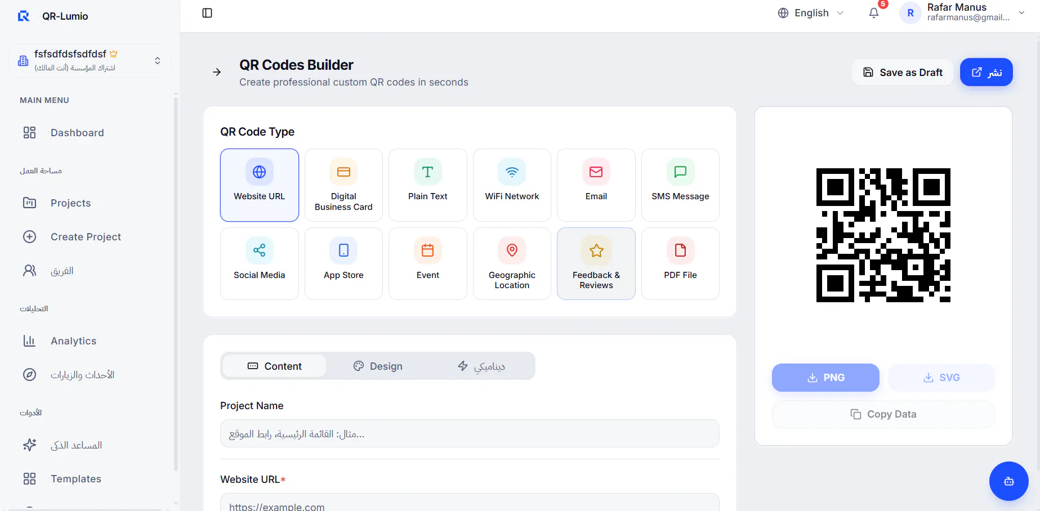Image resolution: width=1040 pixels, height=511 pixels.
Task: Click the QR-Lumio logo icon
Action: coord(24,16)
